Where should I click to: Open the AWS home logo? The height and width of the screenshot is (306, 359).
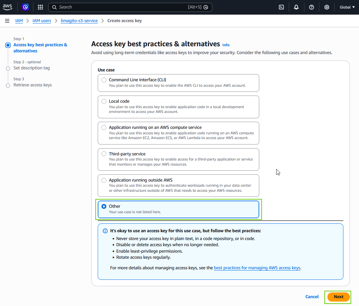[x=7, y=7]
